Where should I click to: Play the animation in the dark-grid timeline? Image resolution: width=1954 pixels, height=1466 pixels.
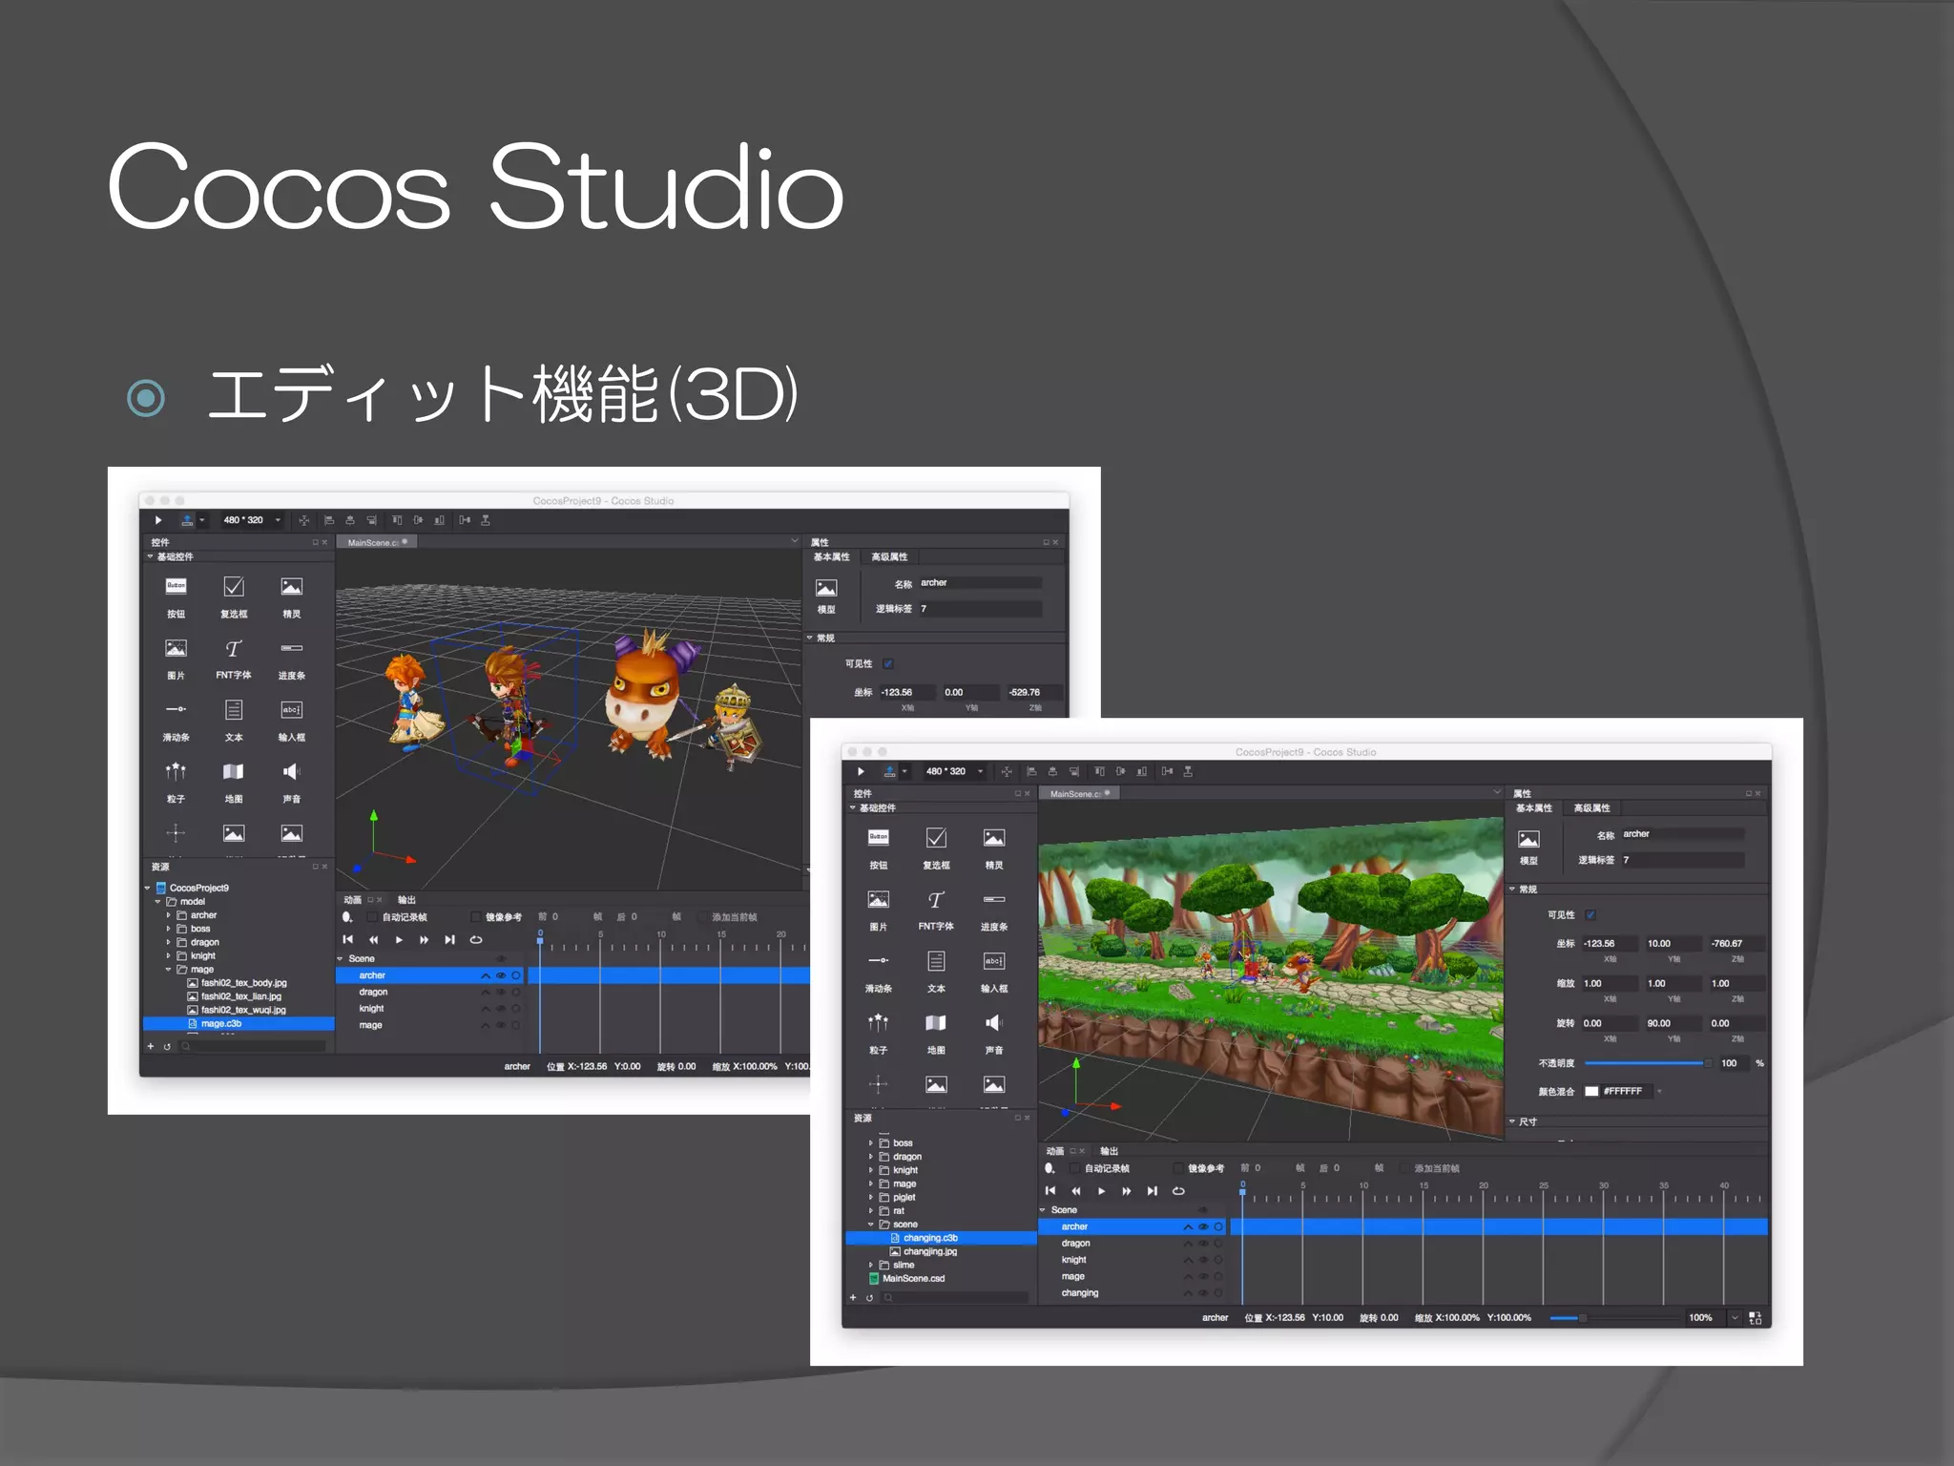[x=399, y=940]
